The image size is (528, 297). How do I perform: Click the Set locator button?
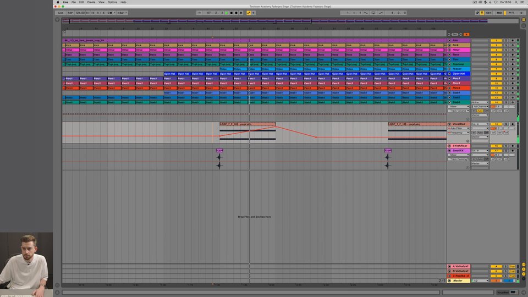[455, 34]
